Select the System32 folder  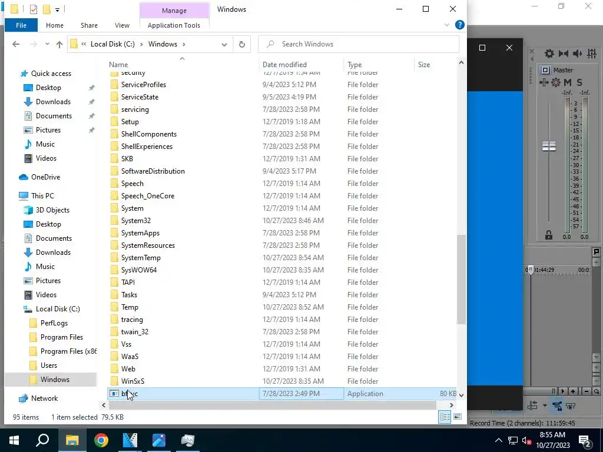[136, 221]
